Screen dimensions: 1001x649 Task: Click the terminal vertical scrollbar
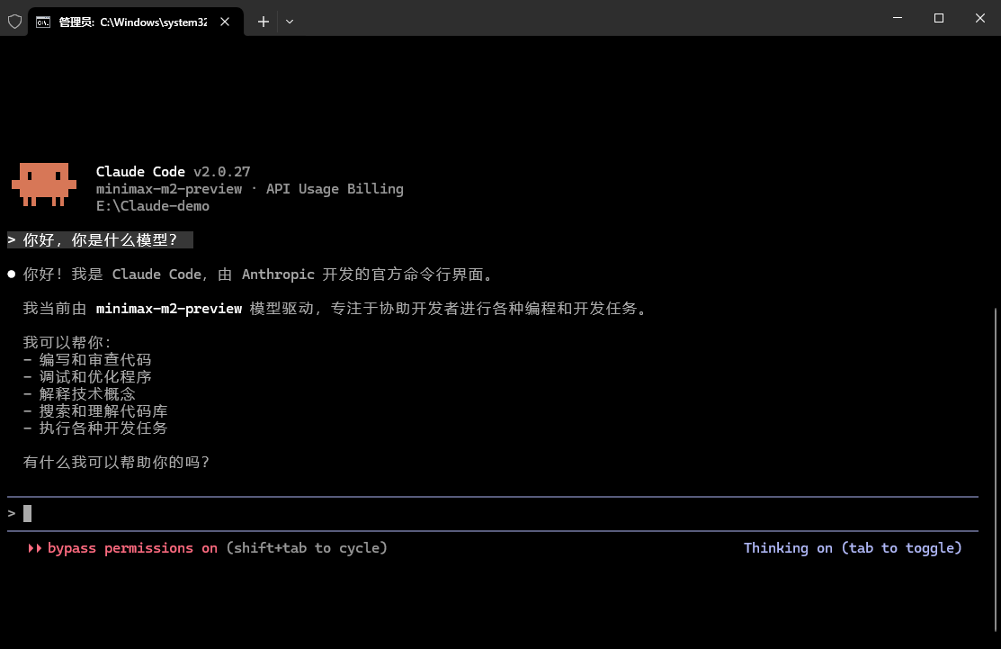coord(997,470)
